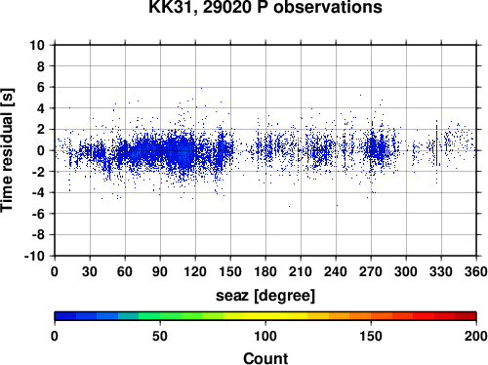Image resolution: width=488 pixels, height=365 pixels.
Task: Click the x-axis tick label '270'
Action: coord(371,271)
